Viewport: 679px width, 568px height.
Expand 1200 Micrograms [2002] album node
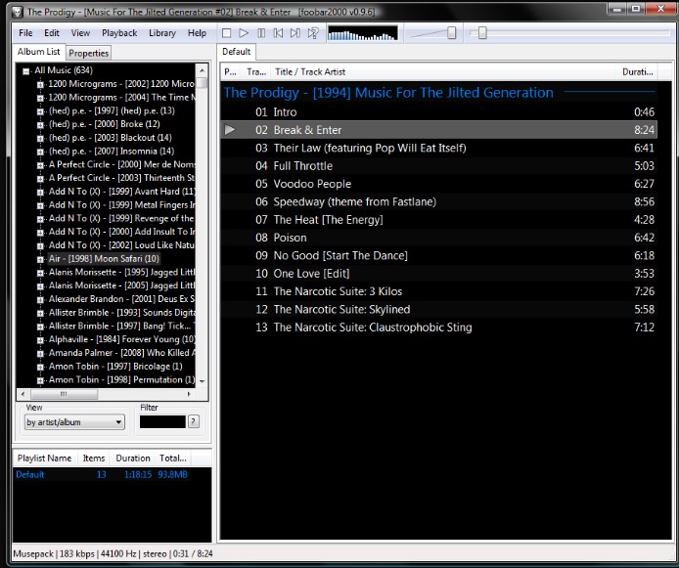(x=40, y=84)
